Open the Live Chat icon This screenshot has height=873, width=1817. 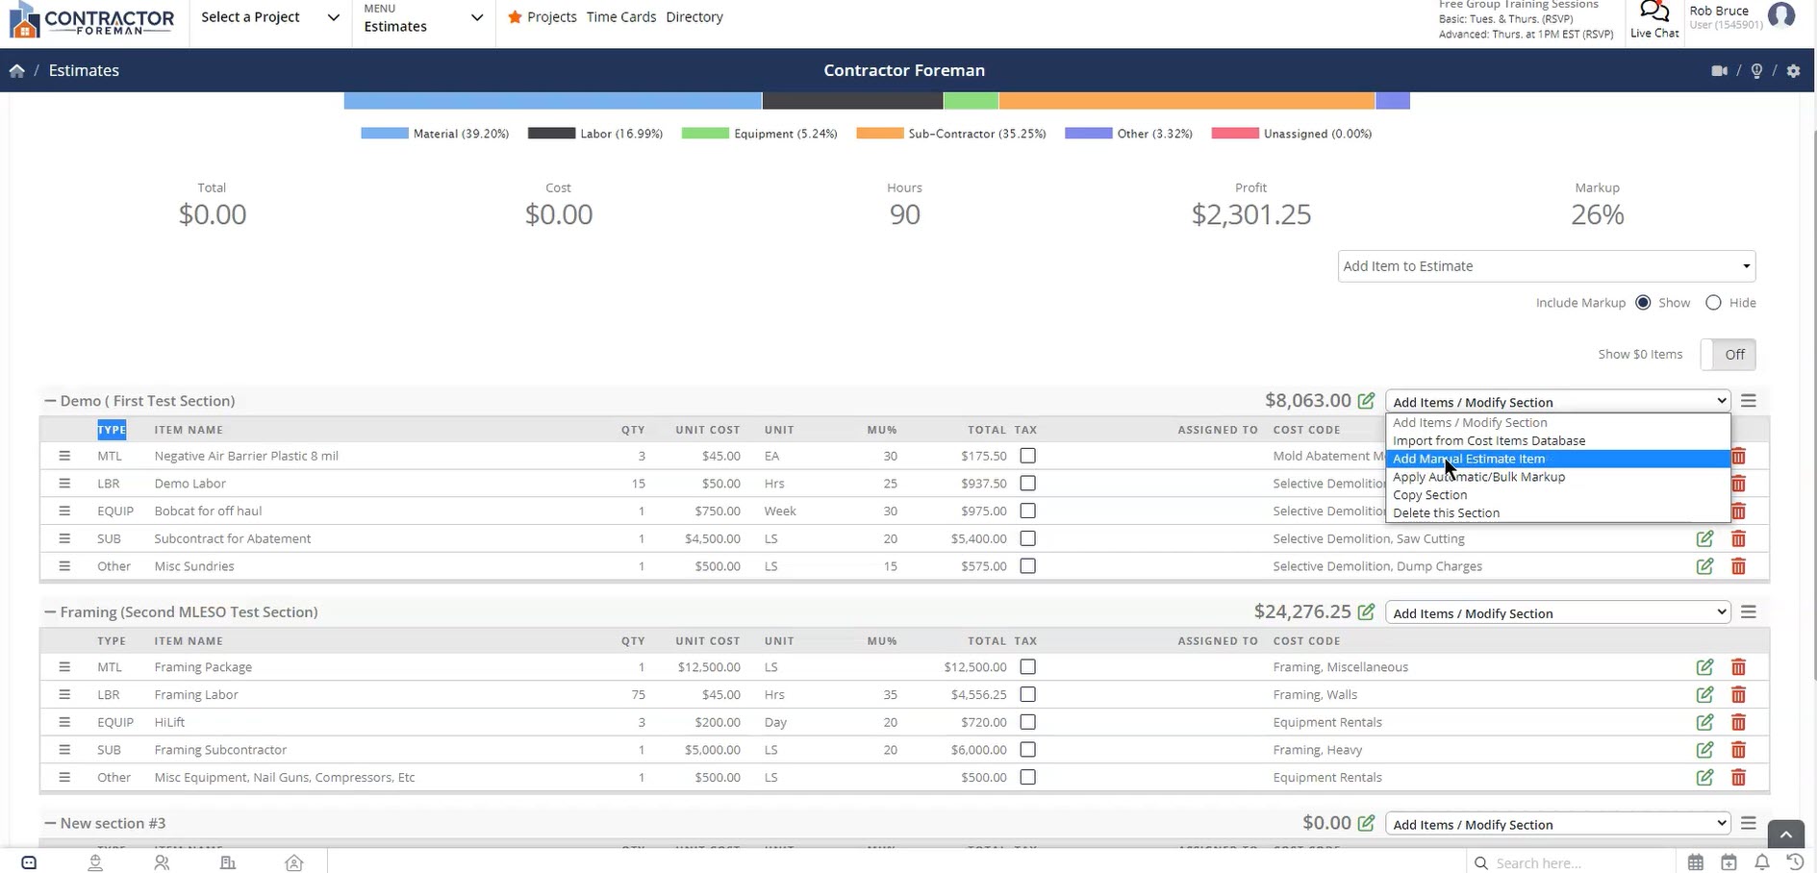click(1653, 13)
